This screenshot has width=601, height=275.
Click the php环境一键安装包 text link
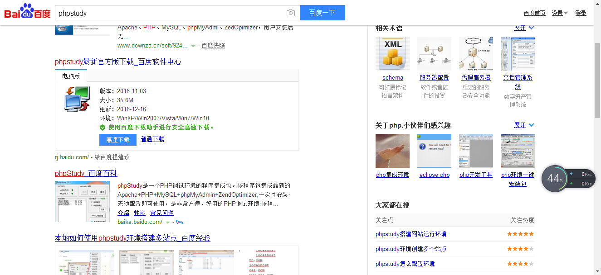pos(518,179)
